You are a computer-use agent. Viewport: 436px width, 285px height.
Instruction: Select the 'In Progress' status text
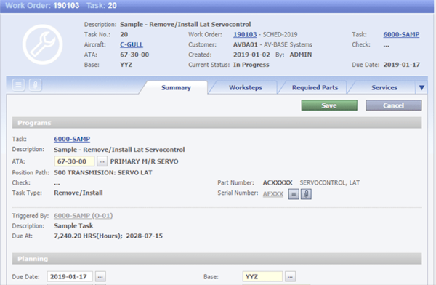tap(251, 65)
